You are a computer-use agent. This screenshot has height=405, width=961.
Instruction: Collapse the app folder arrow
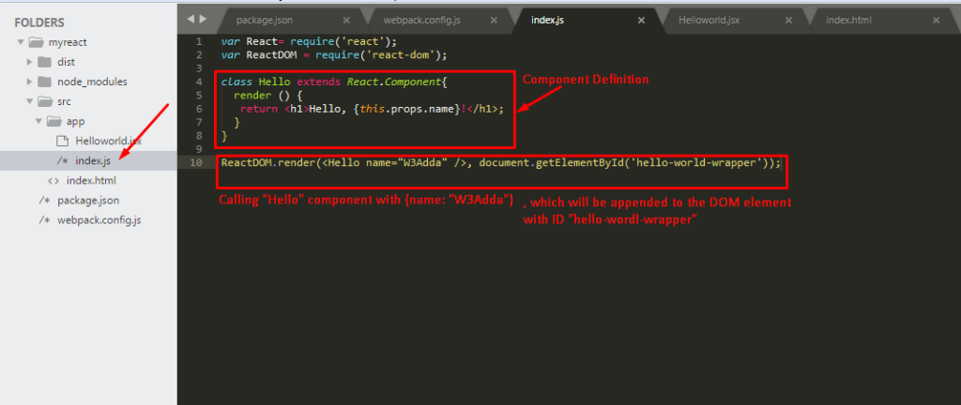[39, 121]
